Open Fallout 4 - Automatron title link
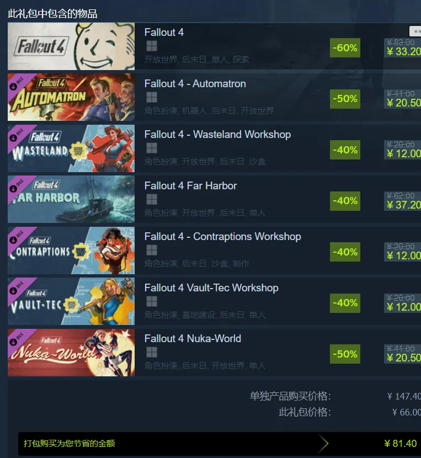Image resolution: width=421 pixels, height=458 pixels. coord(195,83)
